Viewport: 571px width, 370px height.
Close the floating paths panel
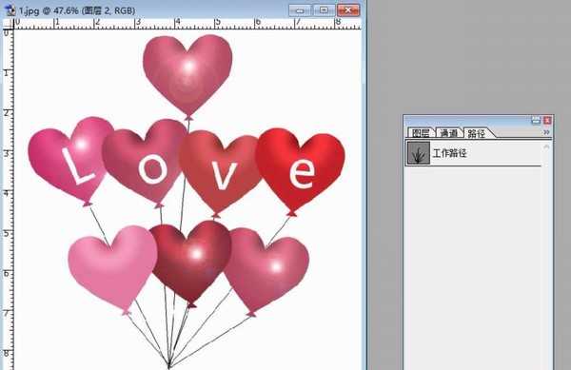547,121
